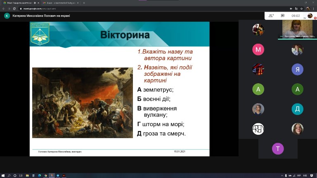The height and width of the screenshot is (178, 317).
Task: Click the white ART logo participant avatar
Action: (x=258, y=129)
